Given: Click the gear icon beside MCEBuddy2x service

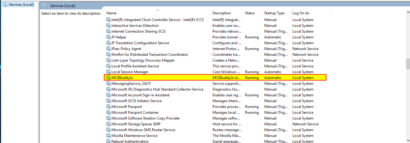Looking at the screenshot, I should click(108, 78).
